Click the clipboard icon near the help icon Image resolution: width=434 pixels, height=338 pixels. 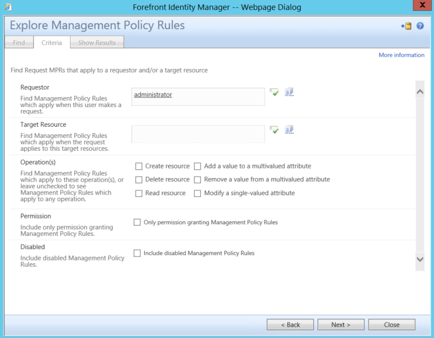(x=406, y=26)
